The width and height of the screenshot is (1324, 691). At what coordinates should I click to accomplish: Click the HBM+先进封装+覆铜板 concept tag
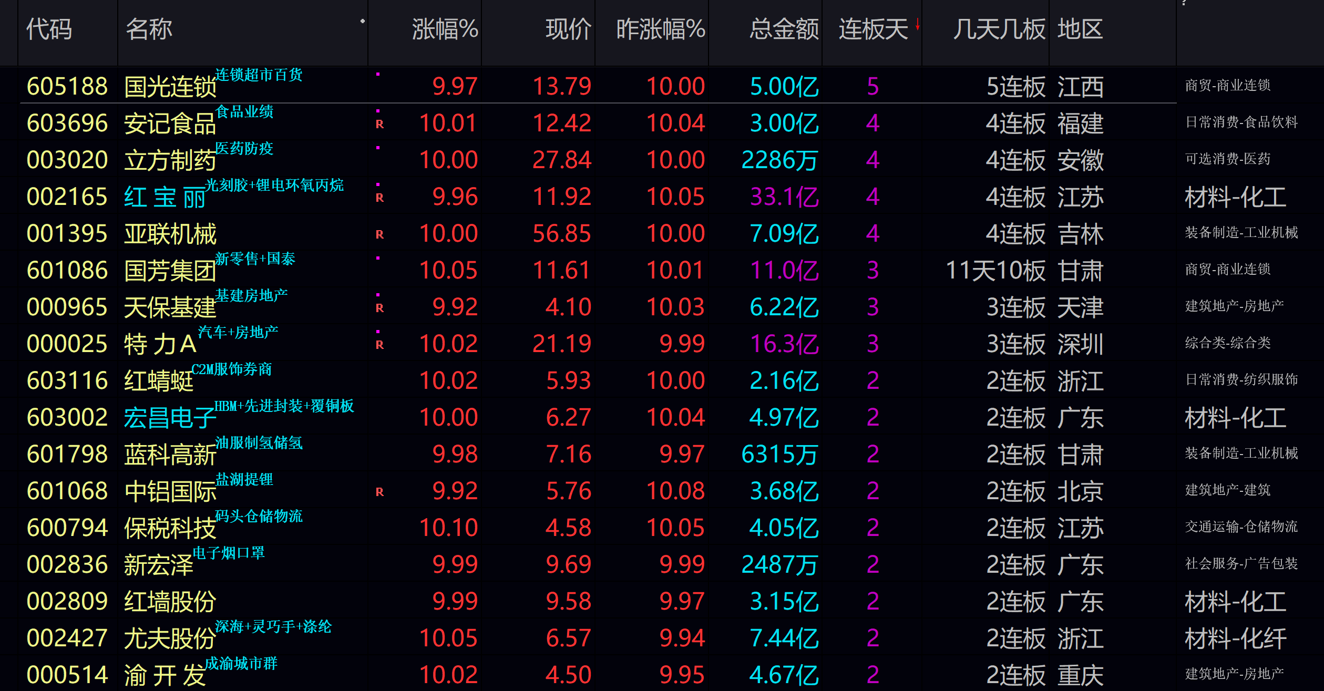click(x=284, y=406)
